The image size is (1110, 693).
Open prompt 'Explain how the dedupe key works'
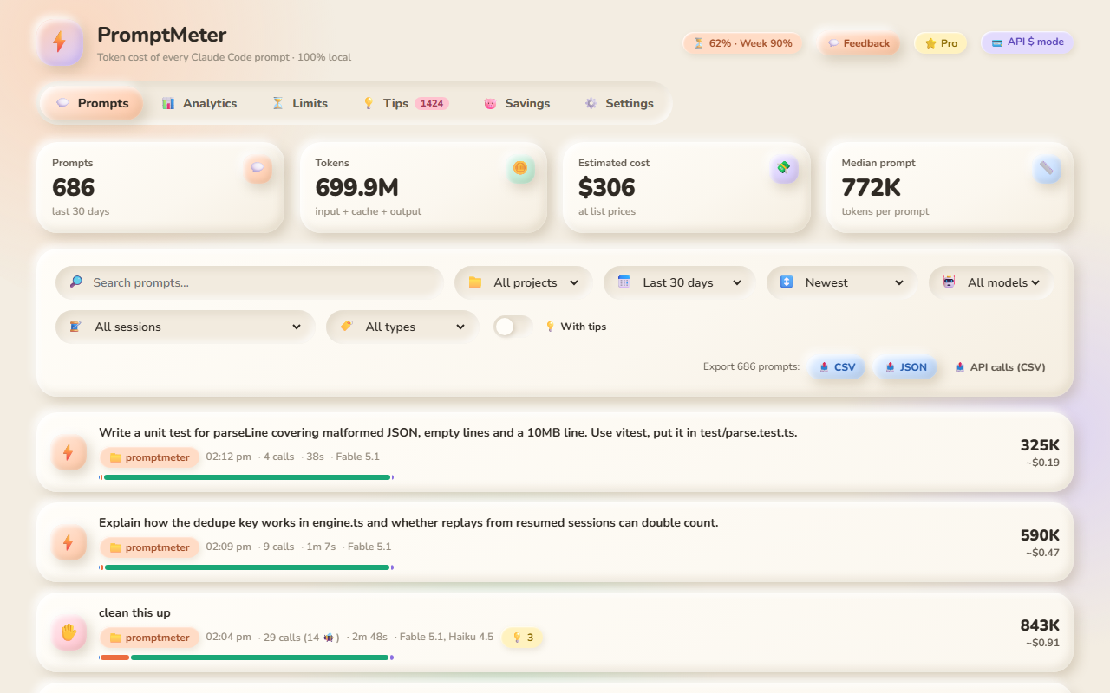[x=408, y=522]
